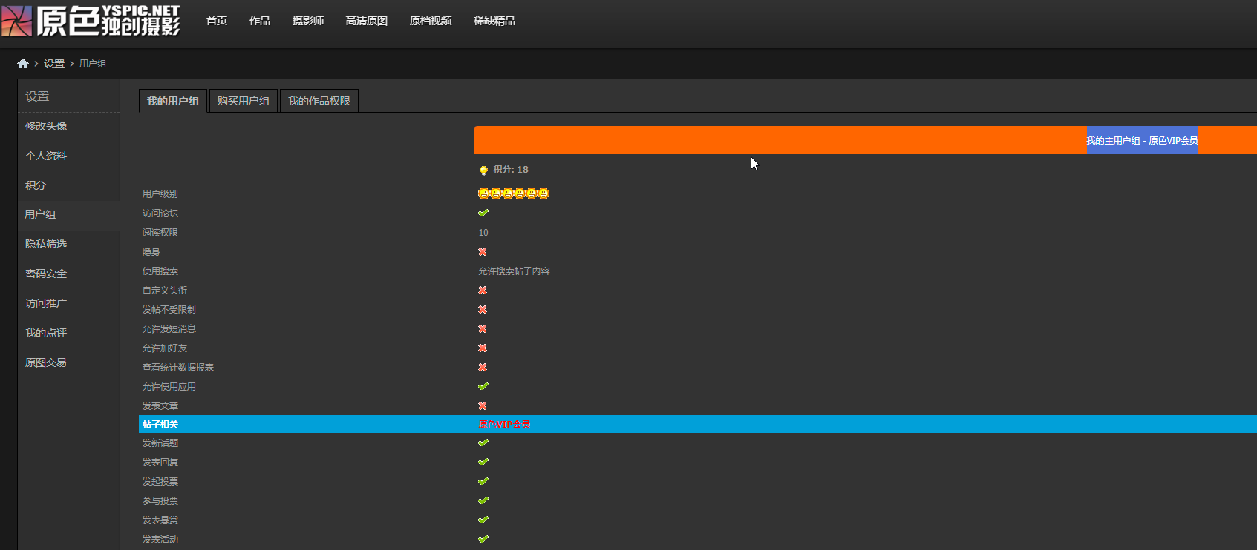1257x550 pixels.
Task: Open 个人资料 in the sidebar
Action: 46,156
